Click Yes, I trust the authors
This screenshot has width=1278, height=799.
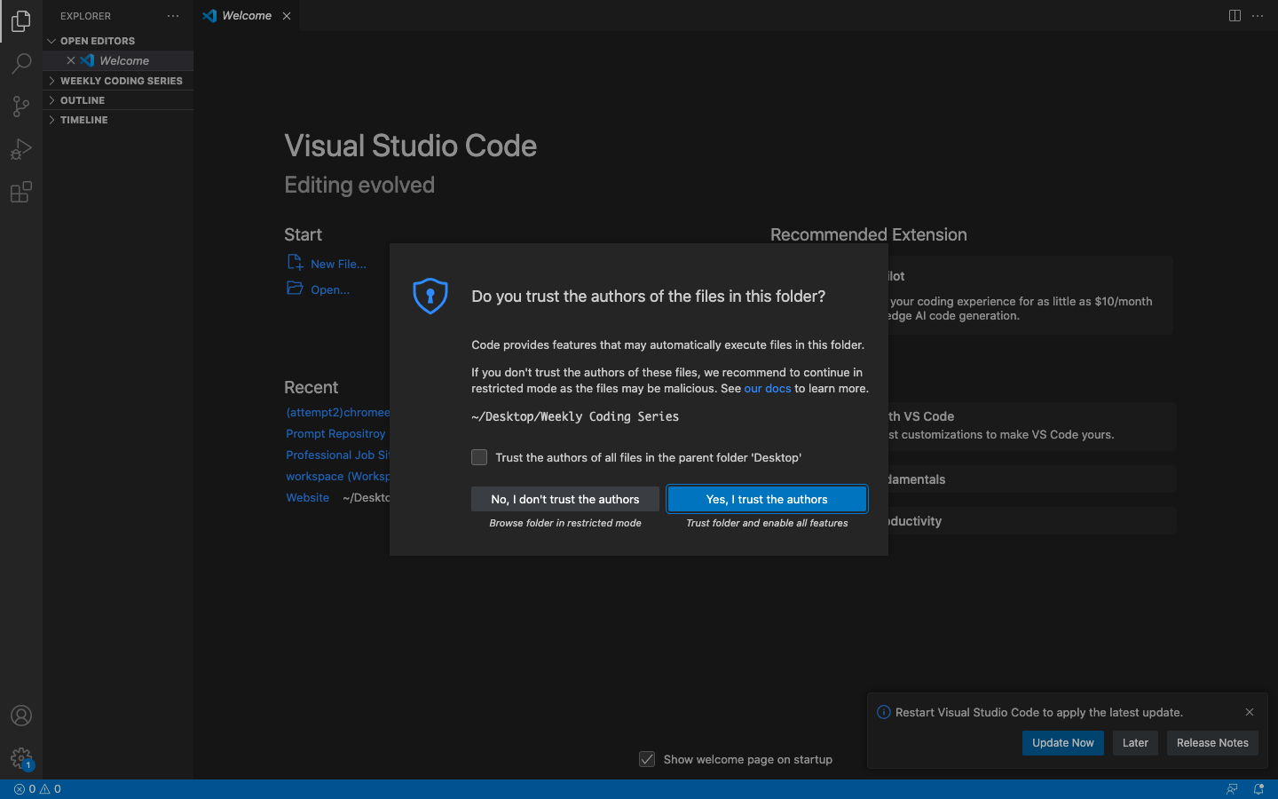767,499
